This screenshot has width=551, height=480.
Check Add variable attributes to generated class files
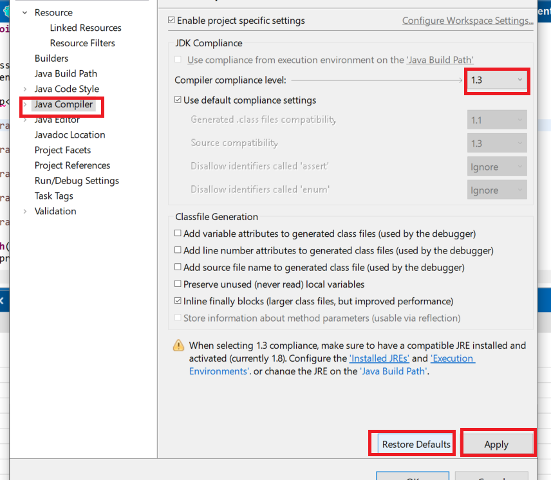(178, 234)
